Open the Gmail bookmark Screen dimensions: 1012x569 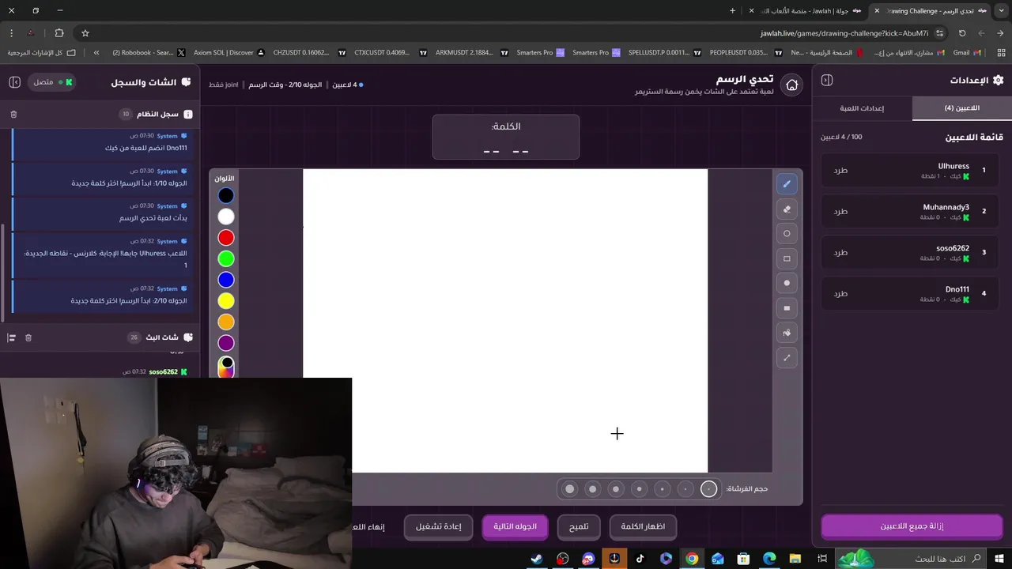[966, 53]
